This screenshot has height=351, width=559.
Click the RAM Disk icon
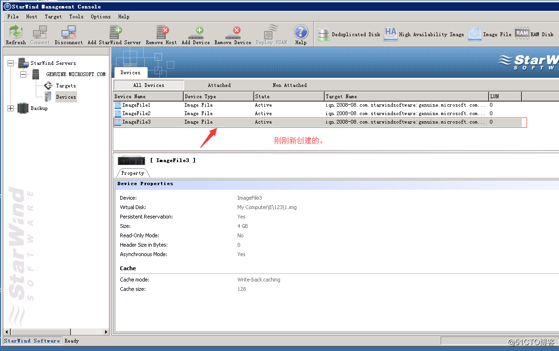(522, 33)
